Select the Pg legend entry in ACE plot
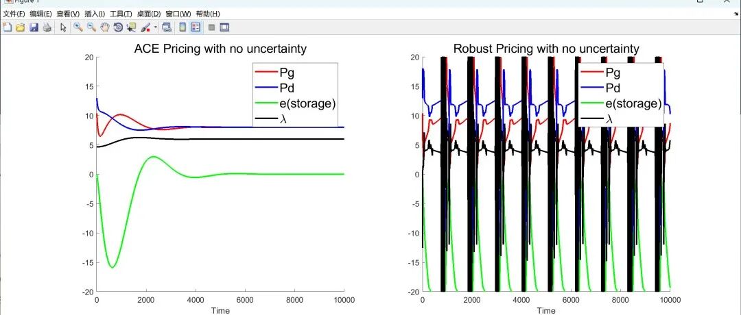 tap(287, 73)
